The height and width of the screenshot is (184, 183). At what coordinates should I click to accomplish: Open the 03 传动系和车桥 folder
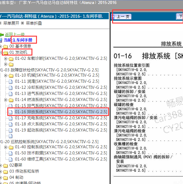point(24,171)
